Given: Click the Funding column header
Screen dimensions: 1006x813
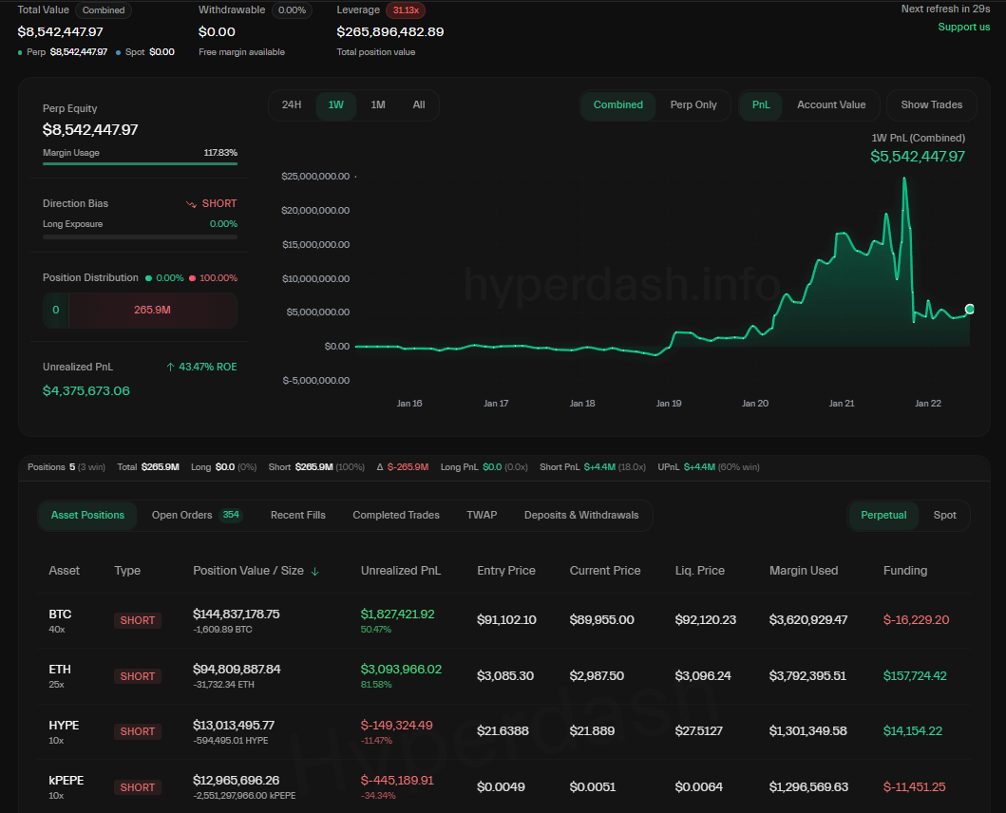Looking at the screenshot, I should point(904,571).
